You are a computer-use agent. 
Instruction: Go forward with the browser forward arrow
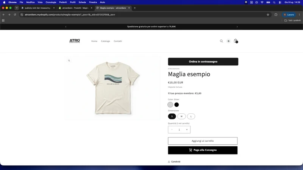pos(9,15)
